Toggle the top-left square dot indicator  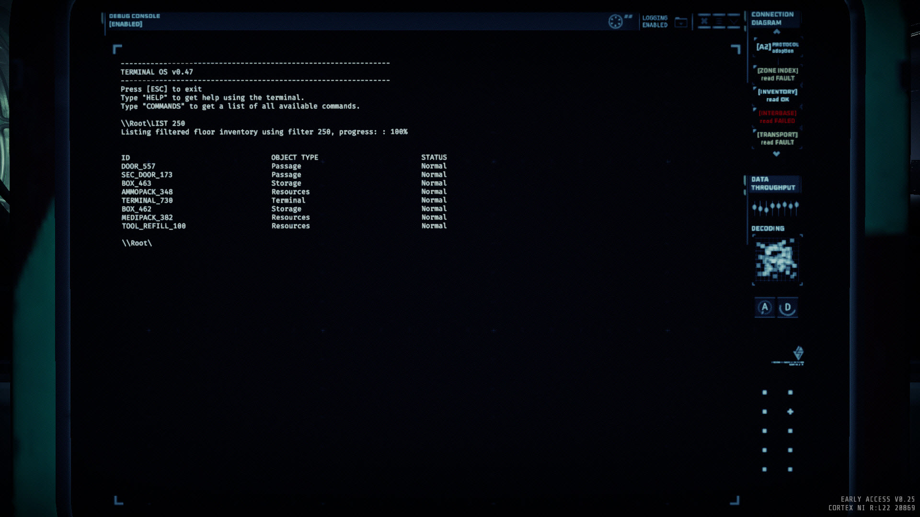point(764,393)
